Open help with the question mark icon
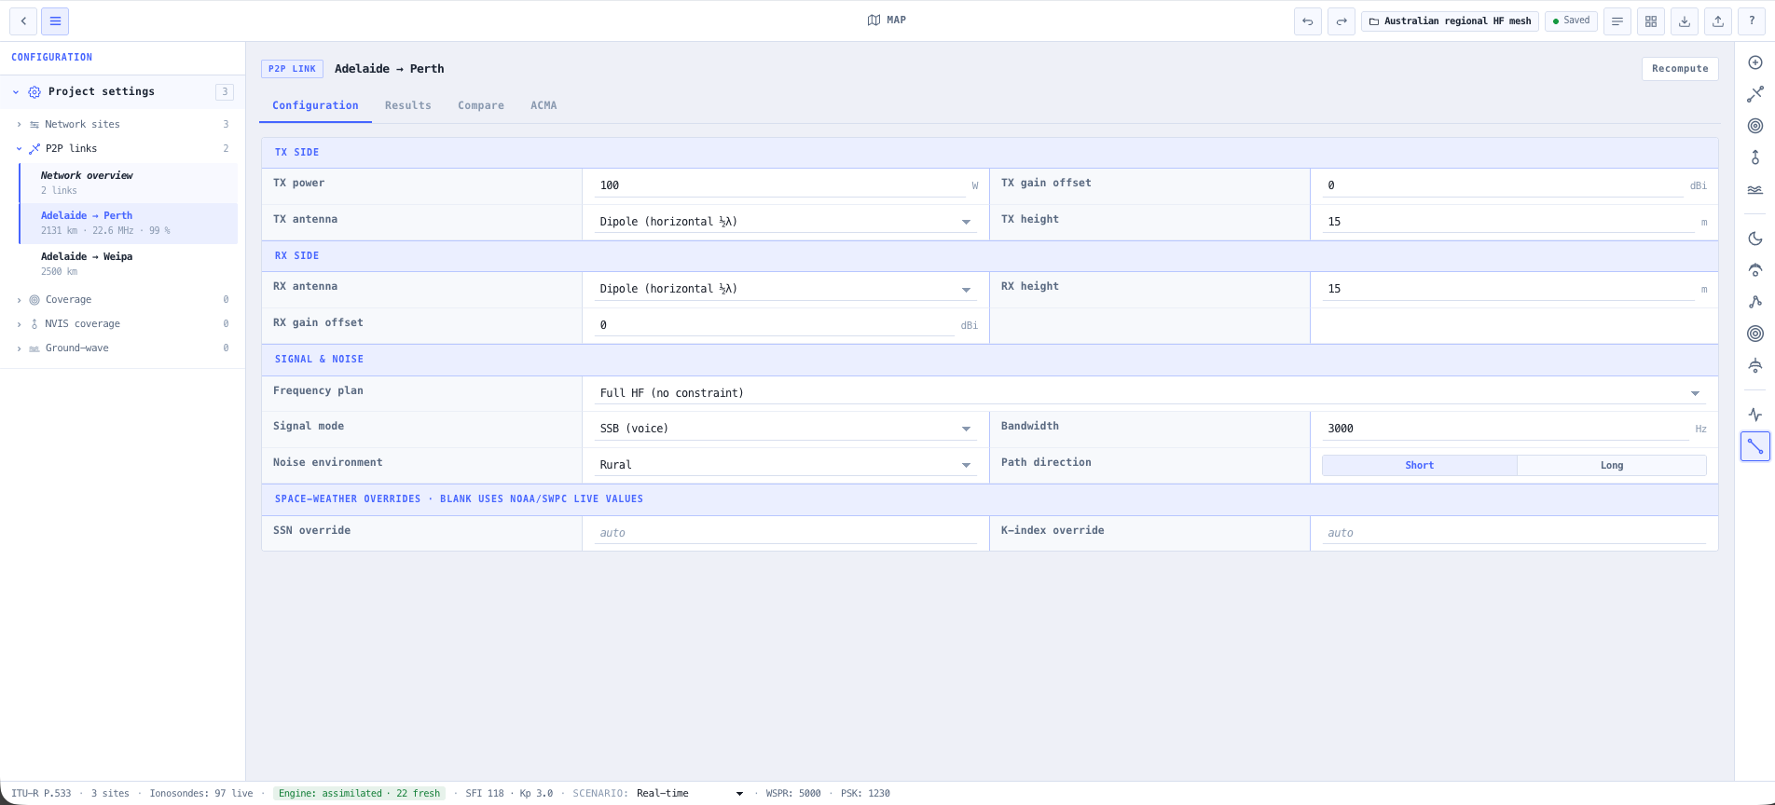Image resolution: width=1775 pixels, height=805 pixels. [x=1752, y=20]
